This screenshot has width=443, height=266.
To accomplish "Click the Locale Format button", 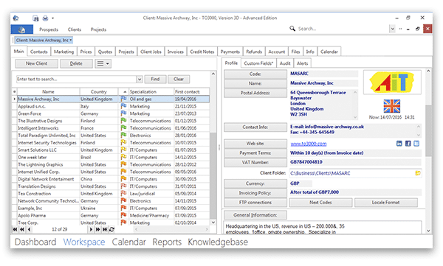I will click(386, 202).
